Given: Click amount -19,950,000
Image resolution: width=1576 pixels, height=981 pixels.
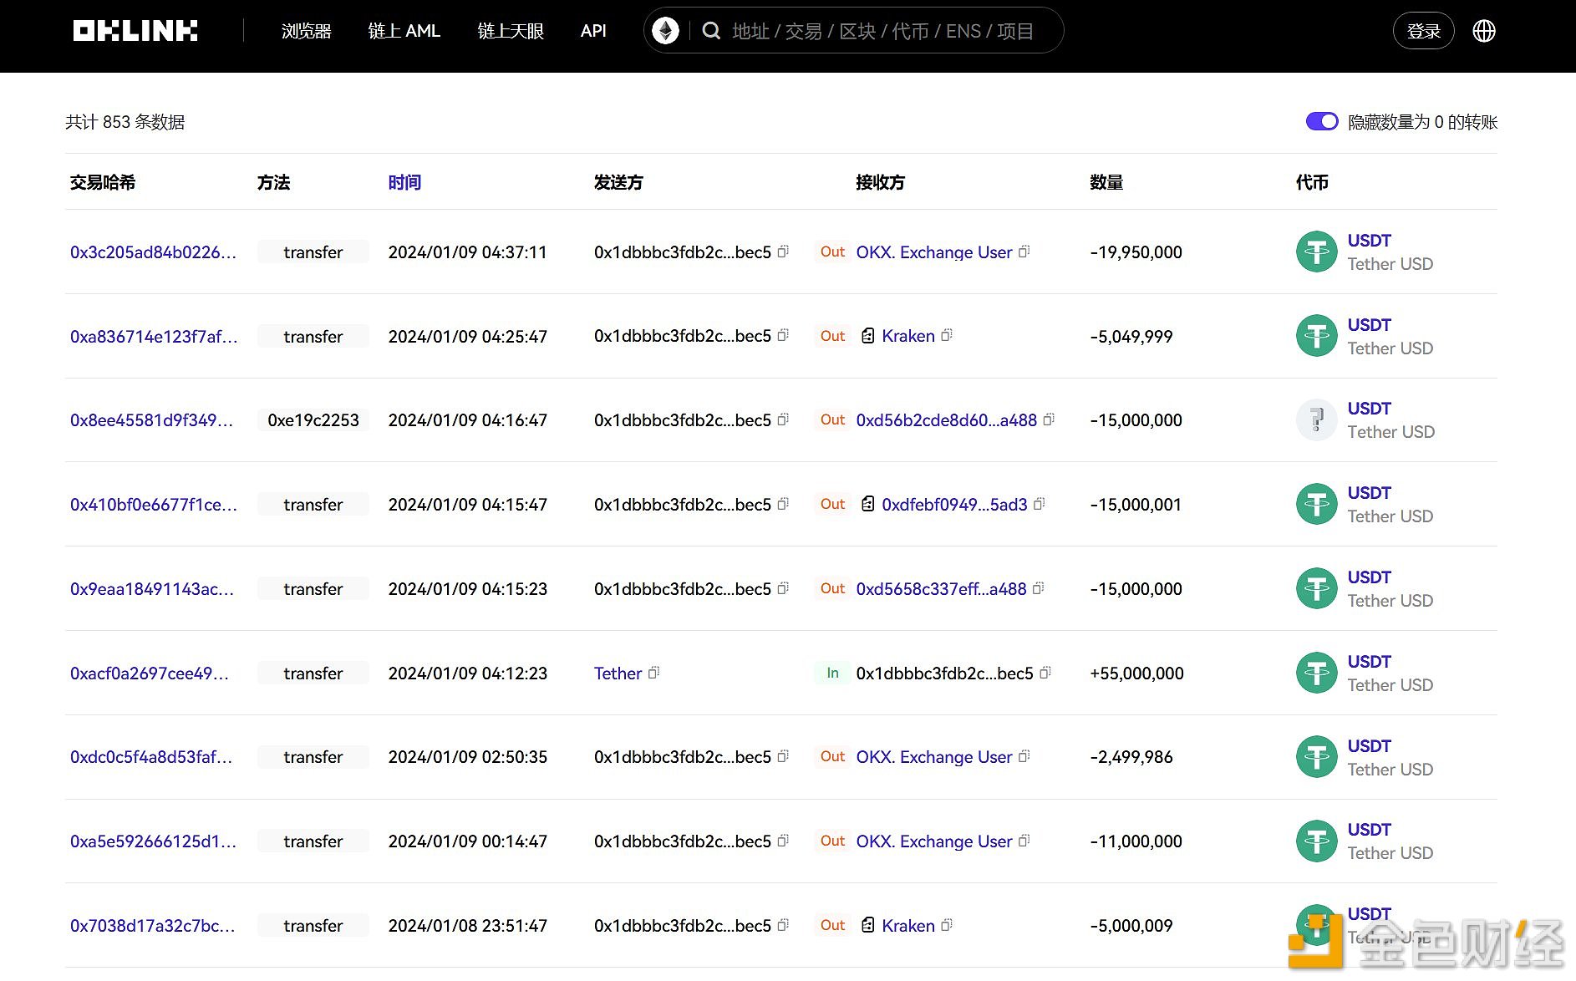Looking at the screenshot, I should click(1136, 252).
